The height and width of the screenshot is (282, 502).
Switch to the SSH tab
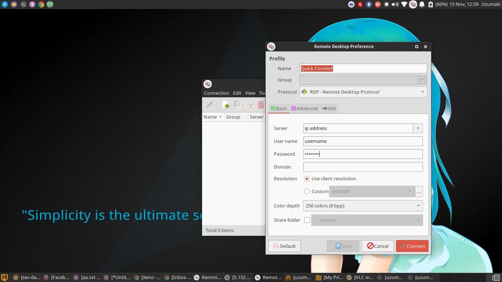[x=329, y=108]
